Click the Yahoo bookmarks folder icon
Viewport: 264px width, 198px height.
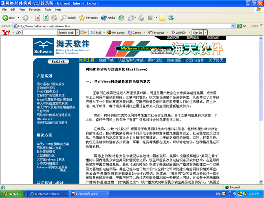tap(83, 33)
